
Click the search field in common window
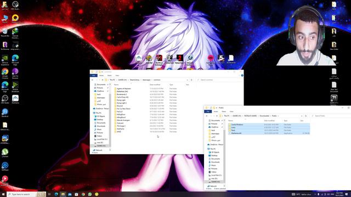tap(219, 80)
